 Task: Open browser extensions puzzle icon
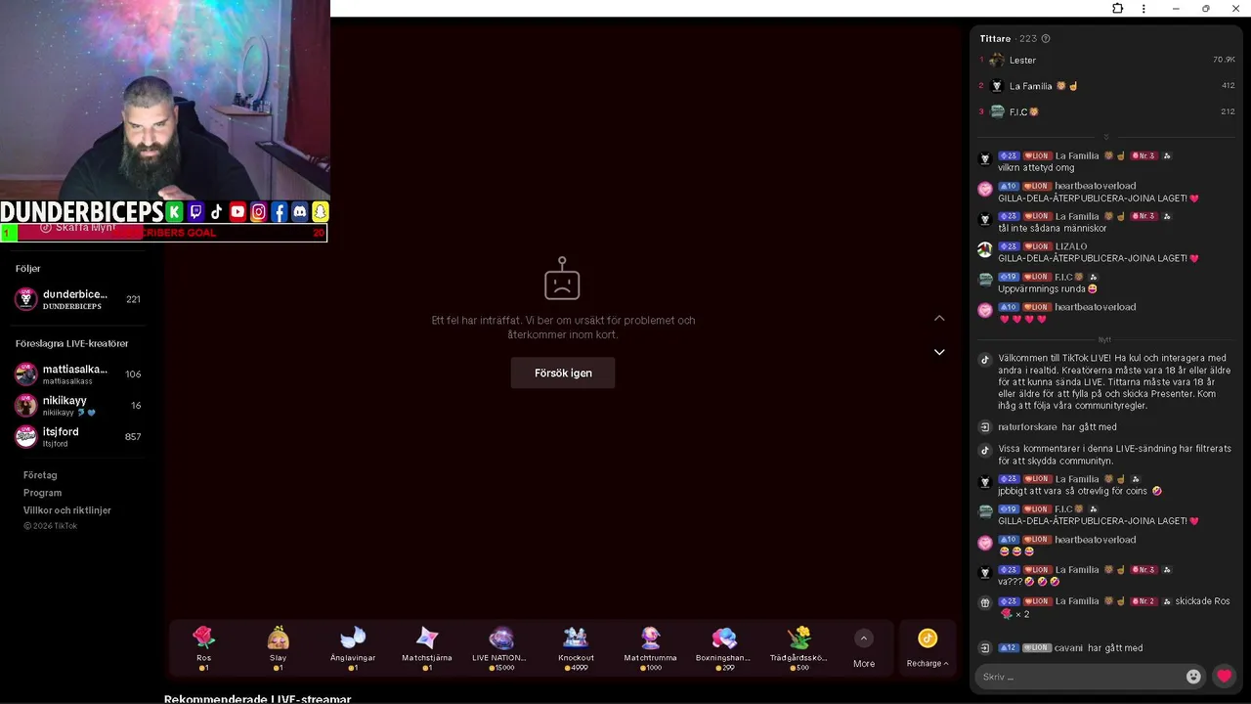[x=1117, y=9]
